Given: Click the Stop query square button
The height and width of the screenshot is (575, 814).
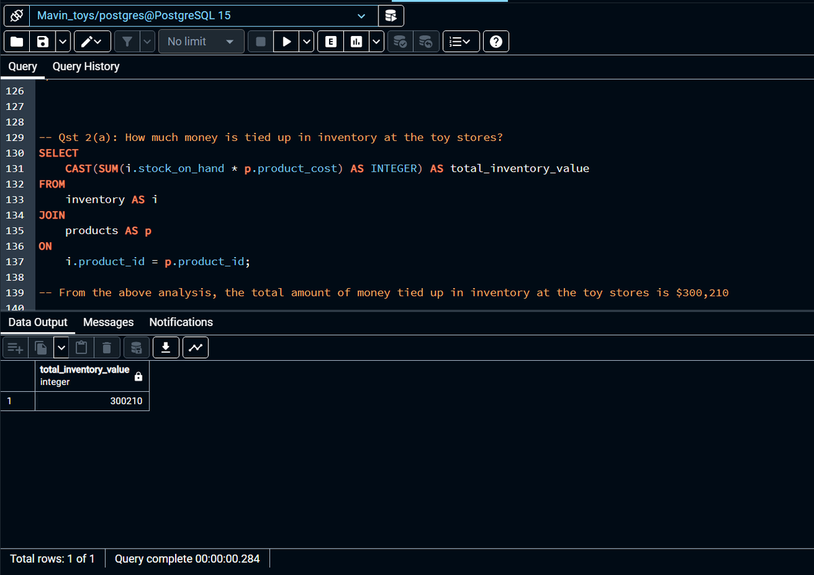Looking at the screenshot, I should pyautogui.click(x=260, y=42).
